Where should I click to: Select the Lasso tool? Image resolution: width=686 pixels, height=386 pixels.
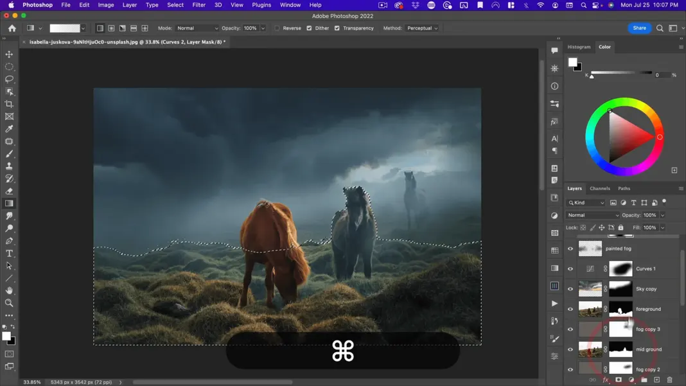(x=9, y=79)
